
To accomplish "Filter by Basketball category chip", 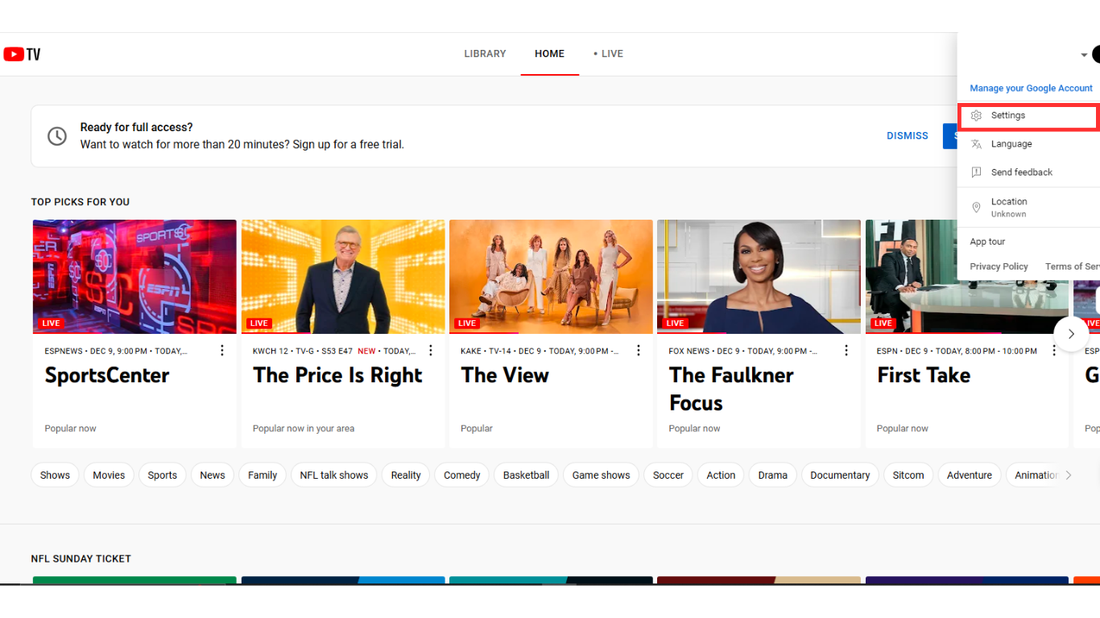I will (527, 475).
